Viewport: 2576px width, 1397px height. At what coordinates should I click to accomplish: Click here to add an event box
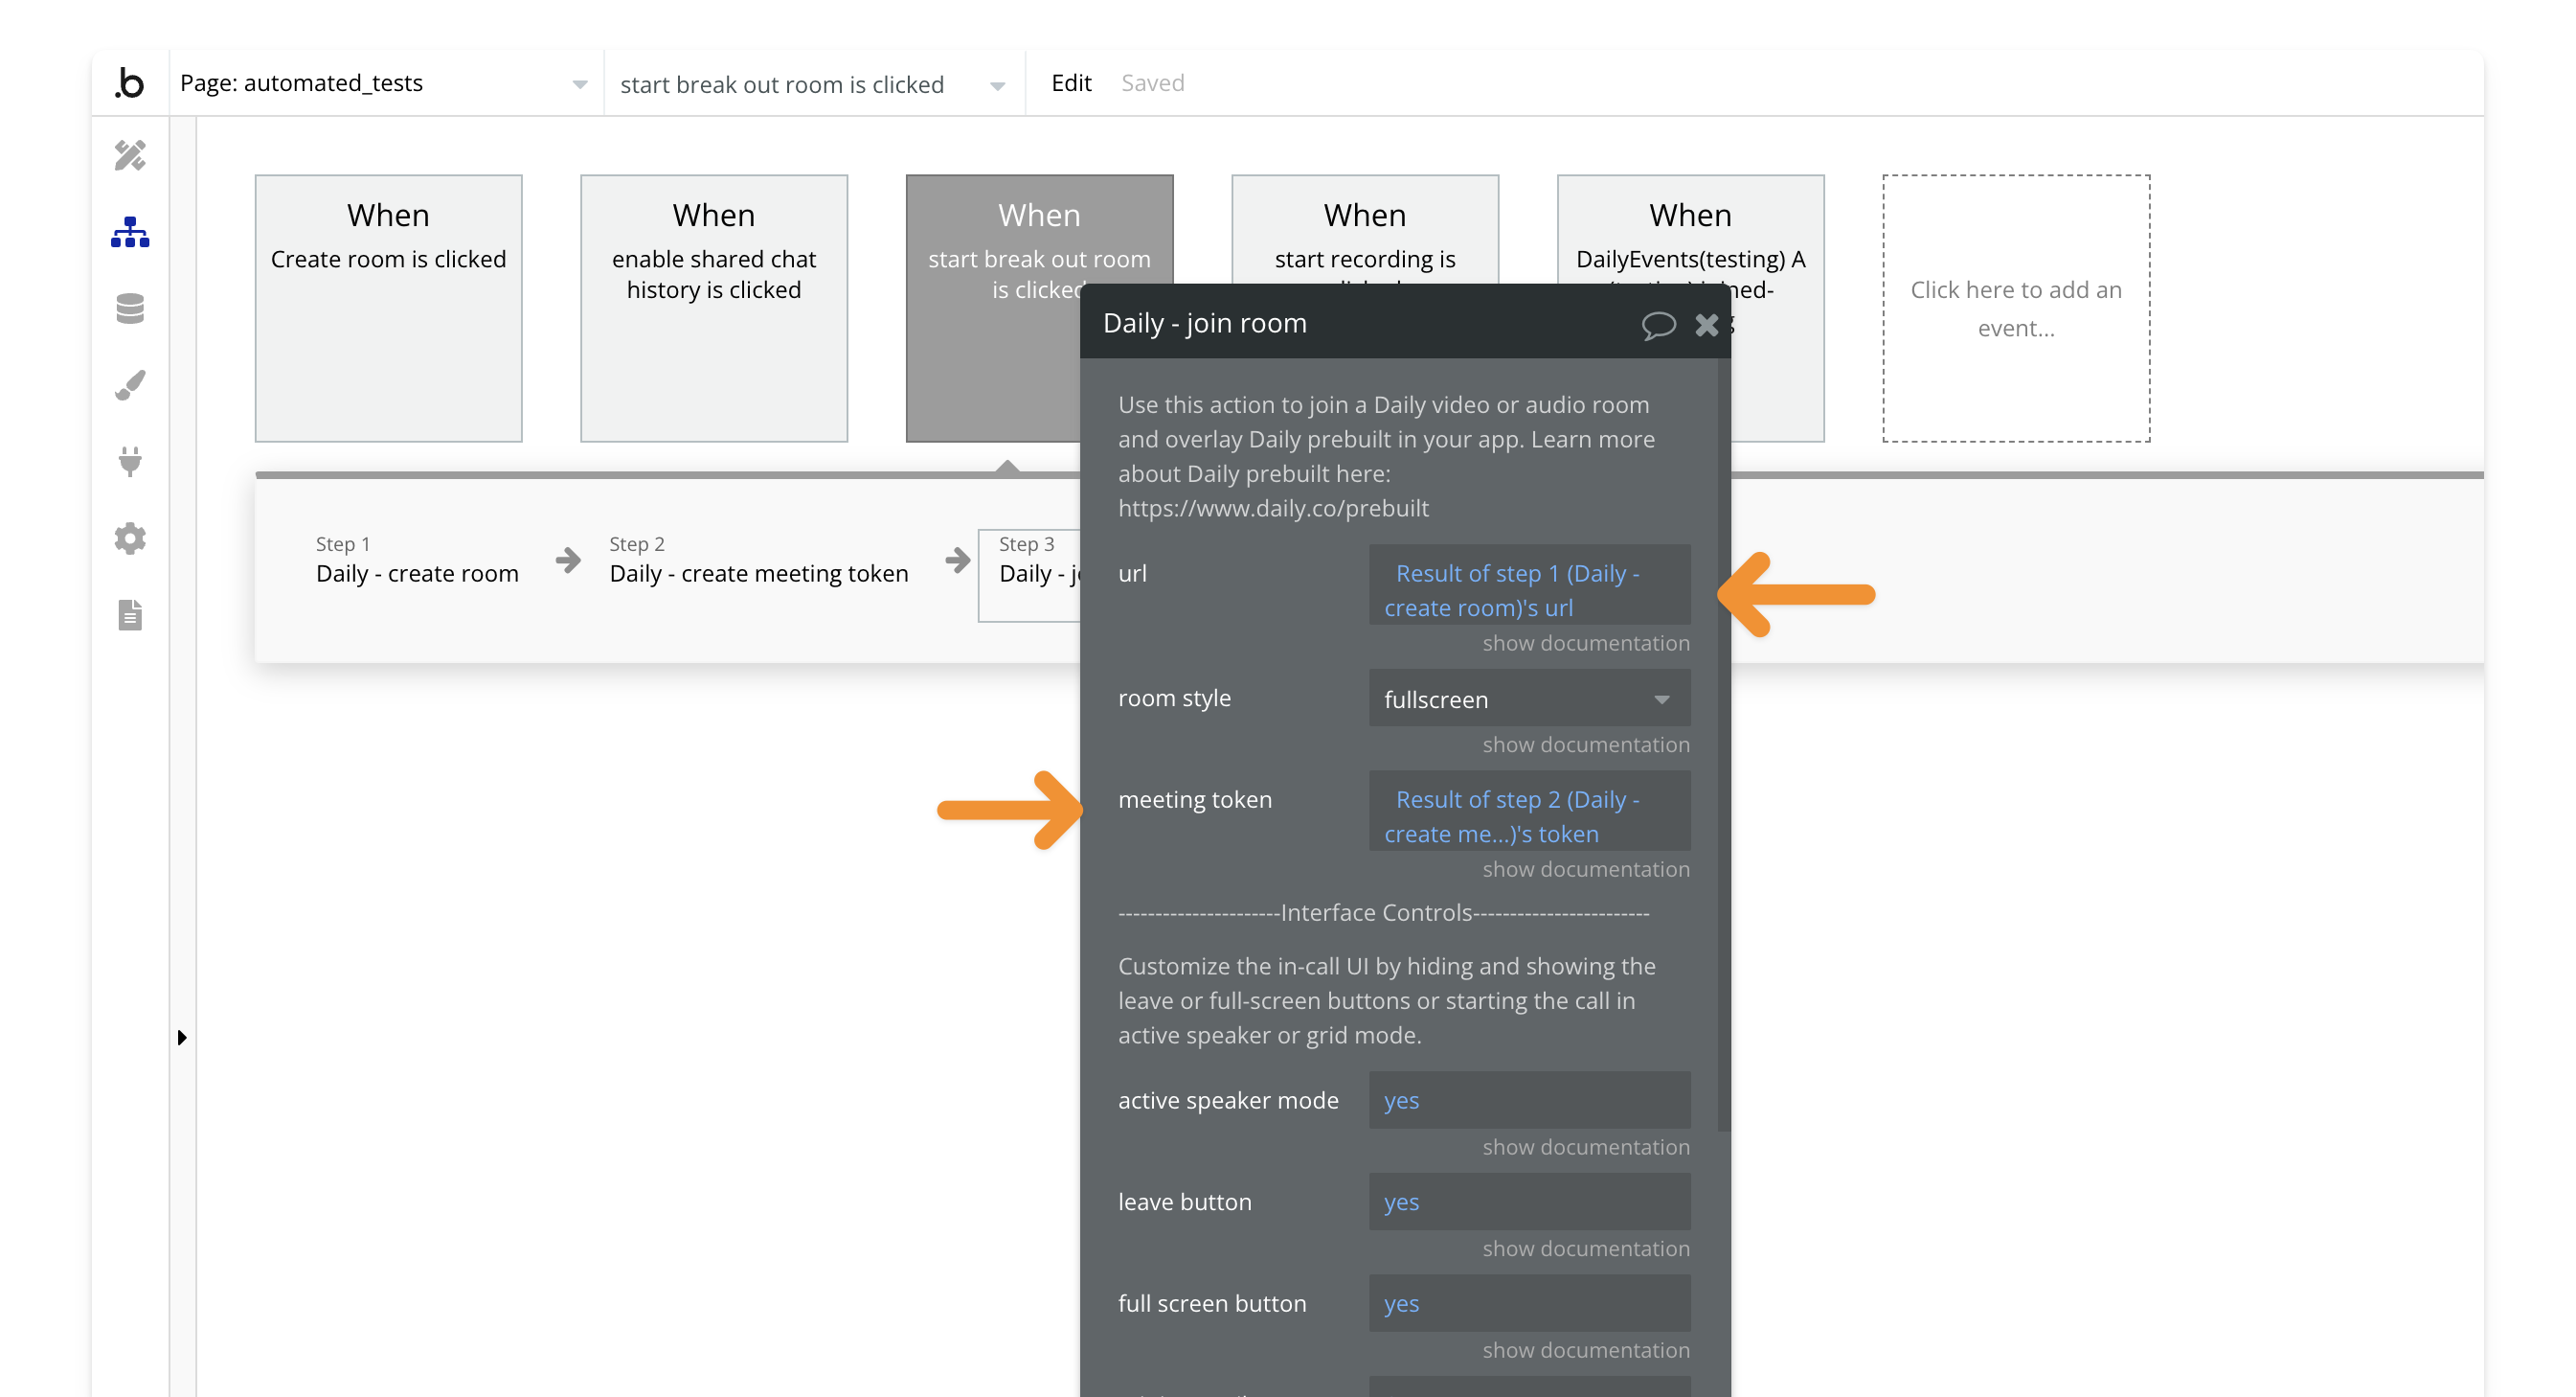click(2016, 309)
